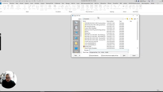Click the Up One Level folder icon
163x92 pixels.
(x=127, y=19)
